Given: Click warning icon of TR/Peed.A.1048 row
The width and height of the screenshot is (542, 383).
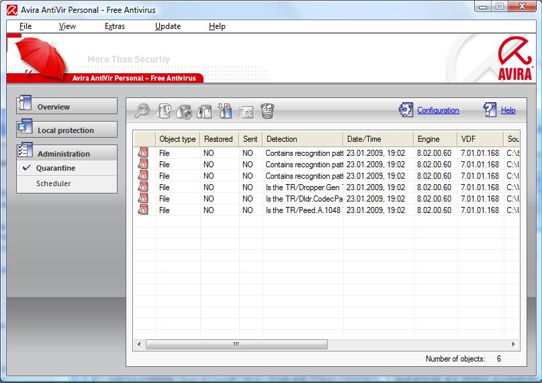Looking at the screenshot, I should pyautogui.click(x=143, y=210).
